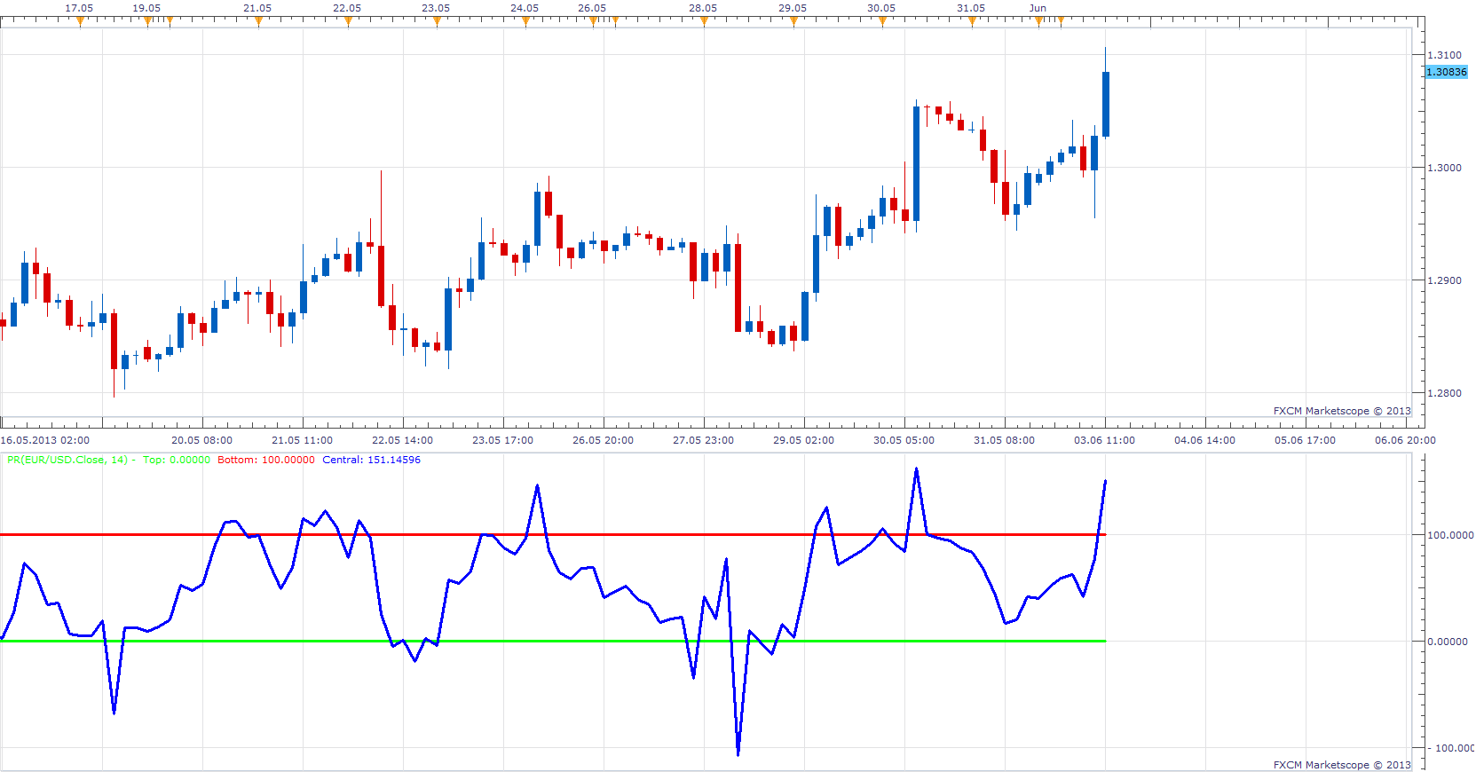Viewport: 1476px width, 772px height.
Task: Click the 1.2800 price axis label
Action: (x=1444, y=393)
